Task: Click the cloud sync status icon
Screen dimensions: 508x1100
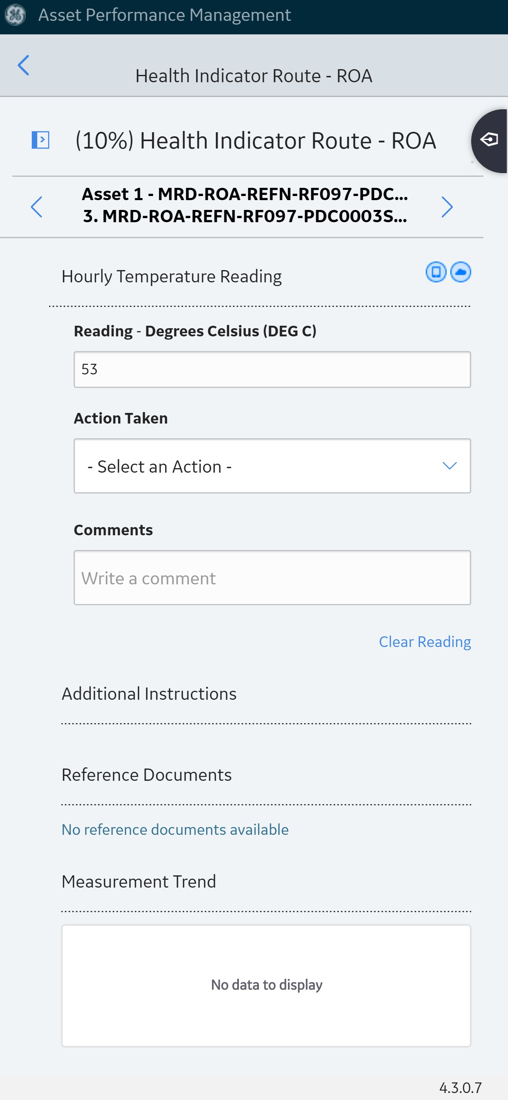Action: tap(461, 272)
